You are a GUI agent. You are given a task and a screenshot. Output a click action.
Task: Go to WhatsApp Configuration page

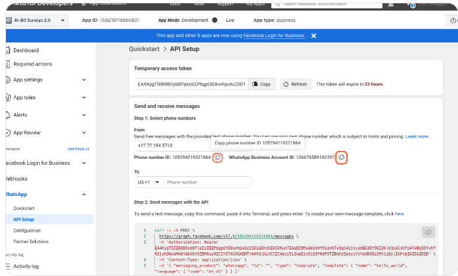click(x=27, y=230)
